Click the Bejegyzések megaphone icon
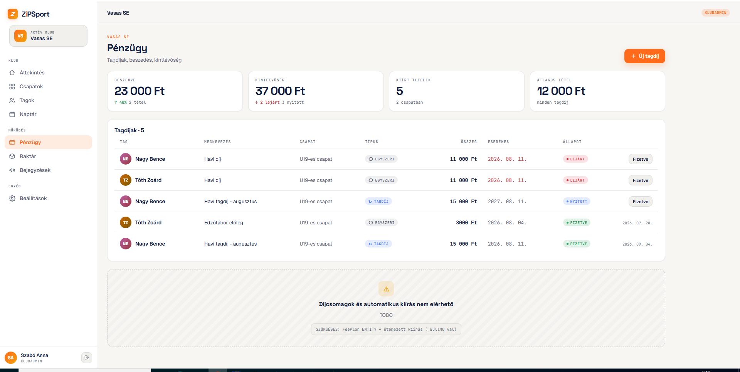This screenshot has width=740, height=372. (12, 170)
